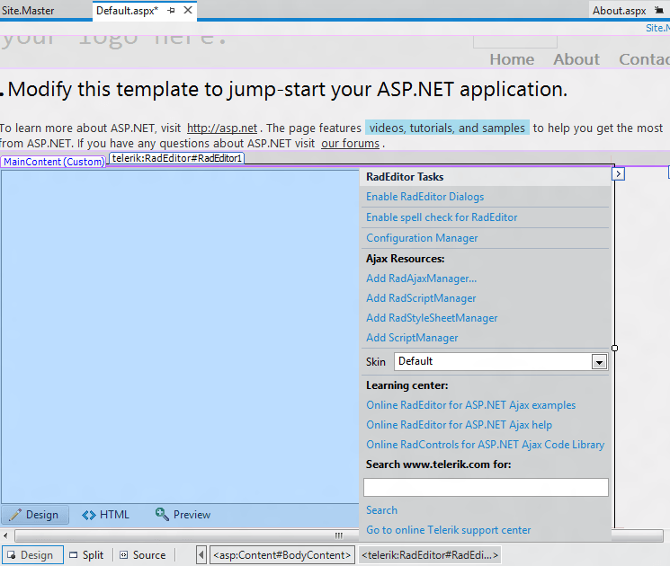This screenshot has height=566, width=670.
Task: Select Visual Studio Source view
Action: point(143,555)
